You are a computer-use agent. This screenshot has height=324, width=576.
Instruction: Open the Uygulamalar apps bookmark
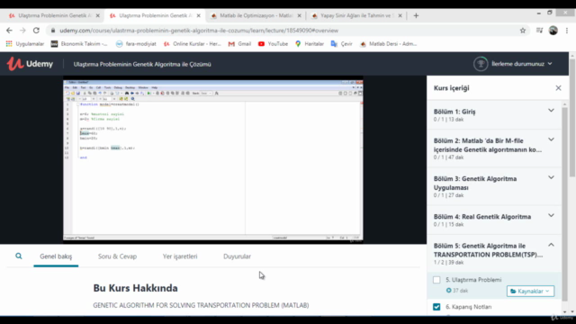(25, 44)
